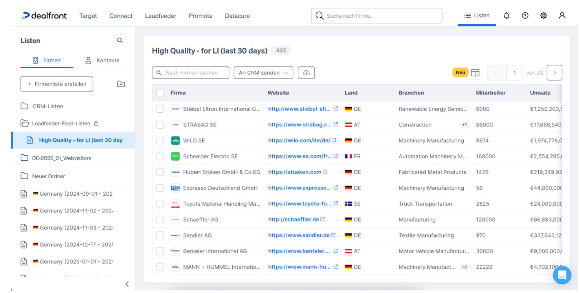Click Firmenliste erstellen button
This screenshot has width=580, height=293.
coord(57,84)
